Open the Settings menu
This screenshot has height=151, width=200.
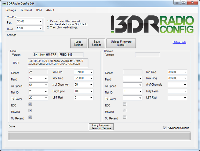pyautogui.click(x=10, y=10)
